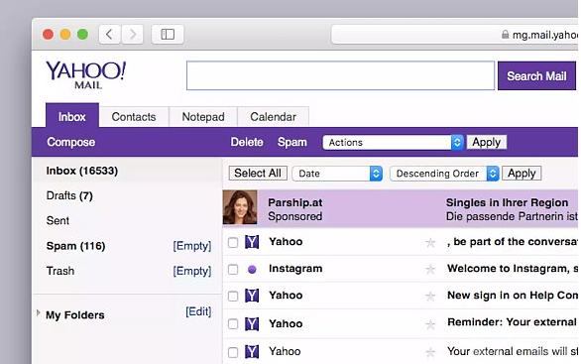Screen dimensions: 581x364
Task: Open ', be part of the conversa' email
Action: (513, 242)
